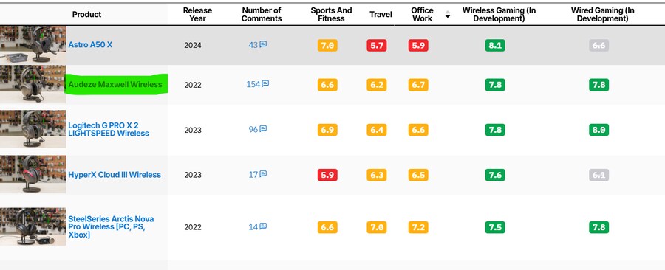Image resolution: width=665 pixels, height=270 pixels.
Task: Click HyperX red 5.9 sports score badge
Action: click(x=327, y=175)
